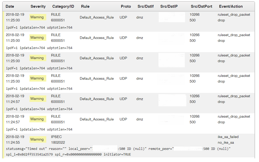Click the Proto column header
The height and width of the screenshot is (162, 259).
tap(126, 6)
